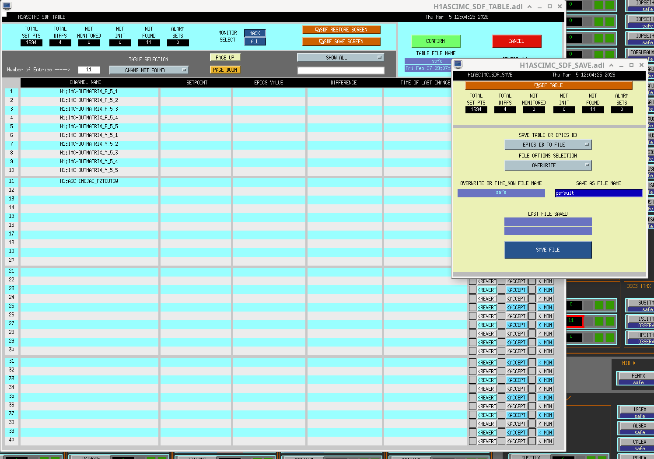Open the CHANS NOT FOUND table selection dropdown
Screen dimensions: 654x459
coord(149,70)
